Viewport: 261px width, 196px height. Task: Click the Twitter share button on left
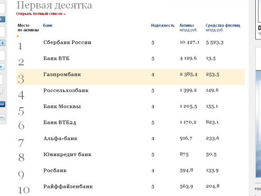tap(2, 66)
